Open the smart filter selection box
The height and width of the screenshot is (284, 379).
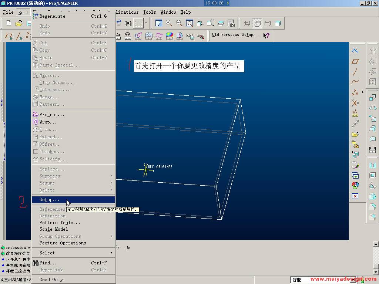click(302, 280)
